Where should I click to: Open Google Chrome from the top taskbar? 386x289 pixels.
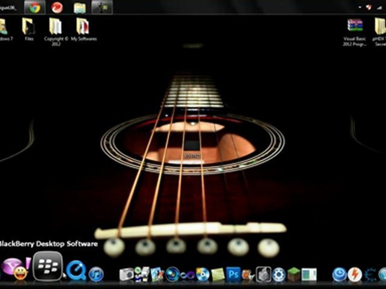(35, 7)
